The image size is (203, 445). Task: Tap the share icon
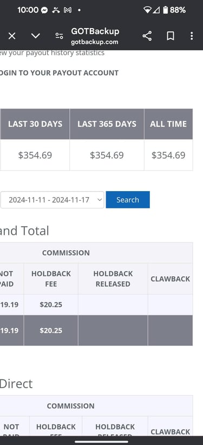pyautogui.click(x=147, y=36)
